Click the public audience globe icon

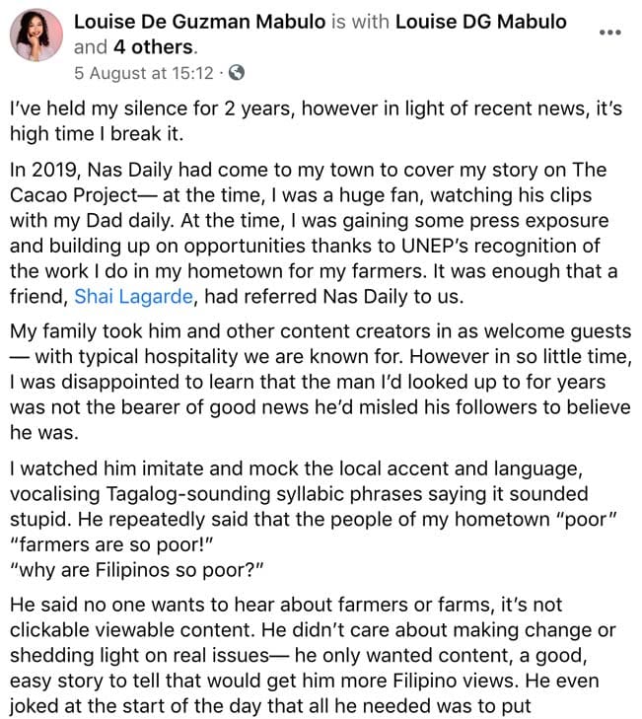tap(237, 72)
